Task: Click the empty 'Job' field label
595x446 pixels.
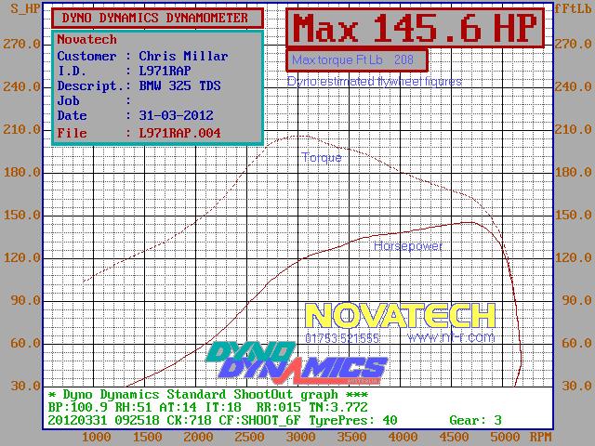Action: pyautogui.click(x=68, y=101)
